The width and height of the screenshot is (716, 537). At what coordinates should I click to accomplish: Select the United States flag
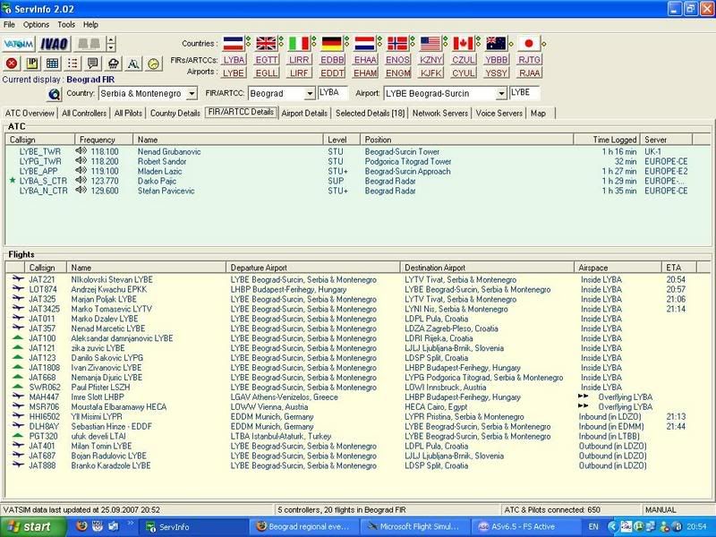(430, 43)
